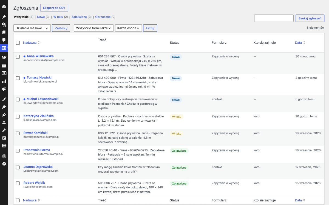Viewport: 329px width, 205px height.
Task: Select the checkbox for Pracownia Forma
Action: [18, 150]
